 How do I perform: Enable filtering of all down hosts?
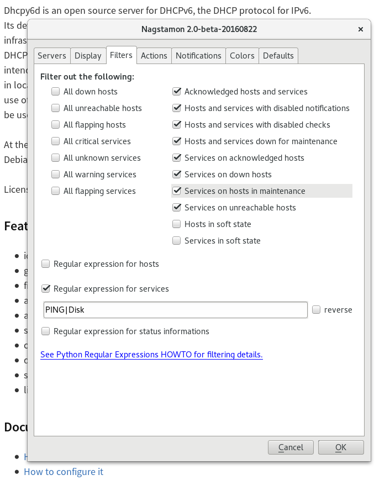tap(55, 92)
